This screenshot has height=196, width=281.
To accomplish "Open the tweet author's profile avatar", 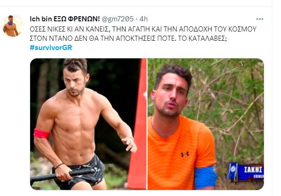I will point(13,25).
